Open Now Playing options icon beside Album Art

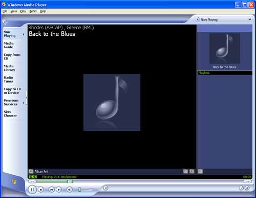coord(31,171)
